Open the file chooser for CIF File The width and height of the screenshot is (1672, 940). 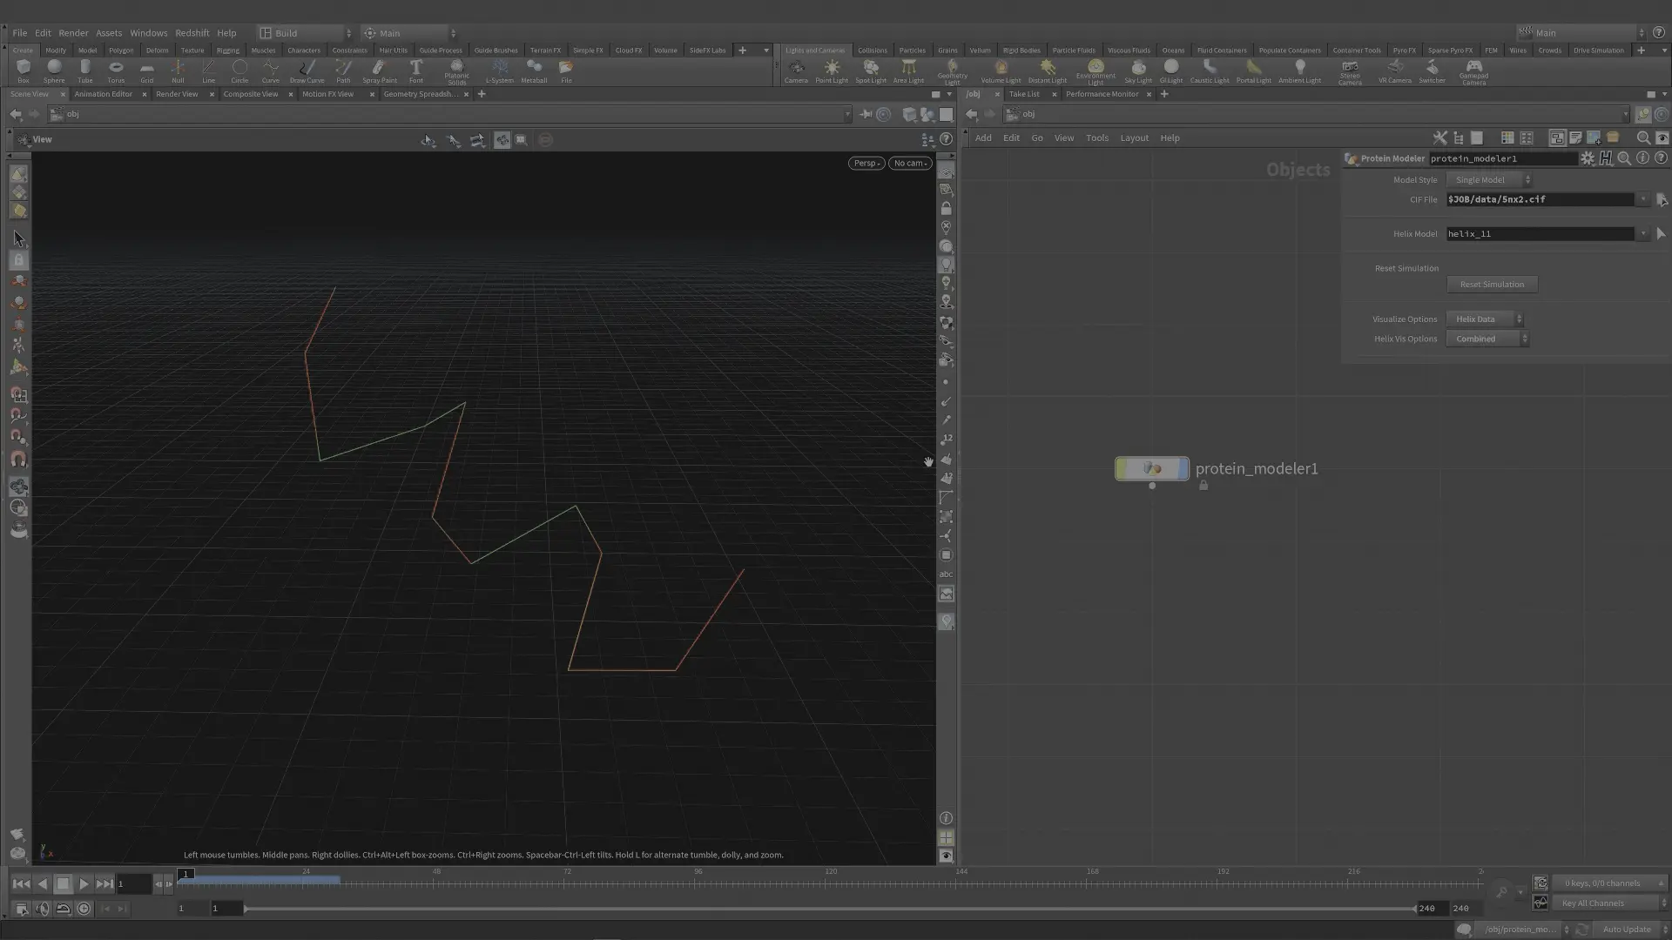(1662, 199)
